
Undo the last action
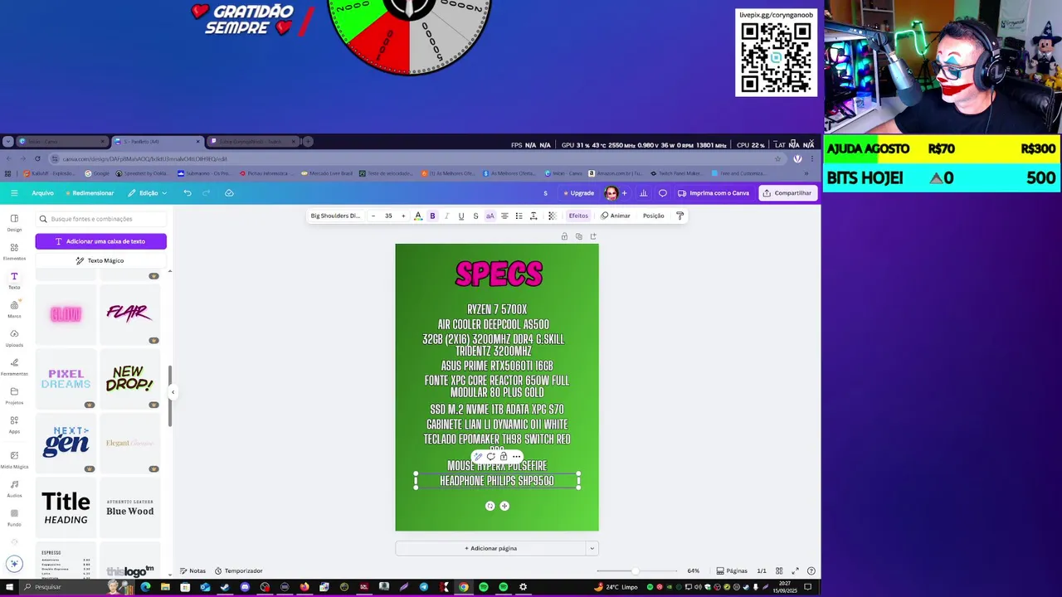[188, 193]
